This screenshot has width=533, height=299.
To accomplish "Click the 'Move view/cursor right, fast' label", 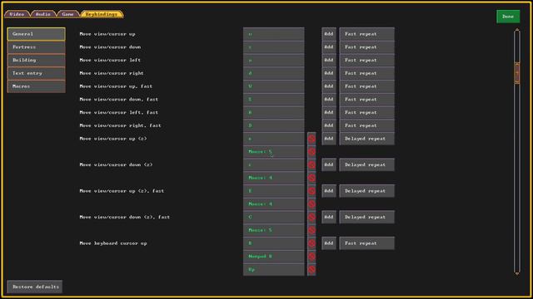I will [x=120, y=125].
